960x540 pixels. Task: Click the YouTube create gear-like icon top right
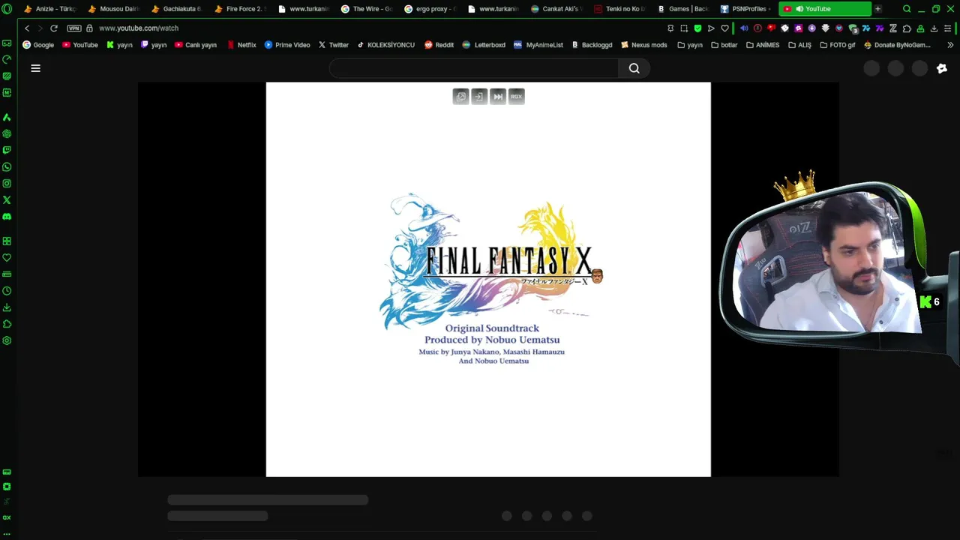[x=942, y=68]
